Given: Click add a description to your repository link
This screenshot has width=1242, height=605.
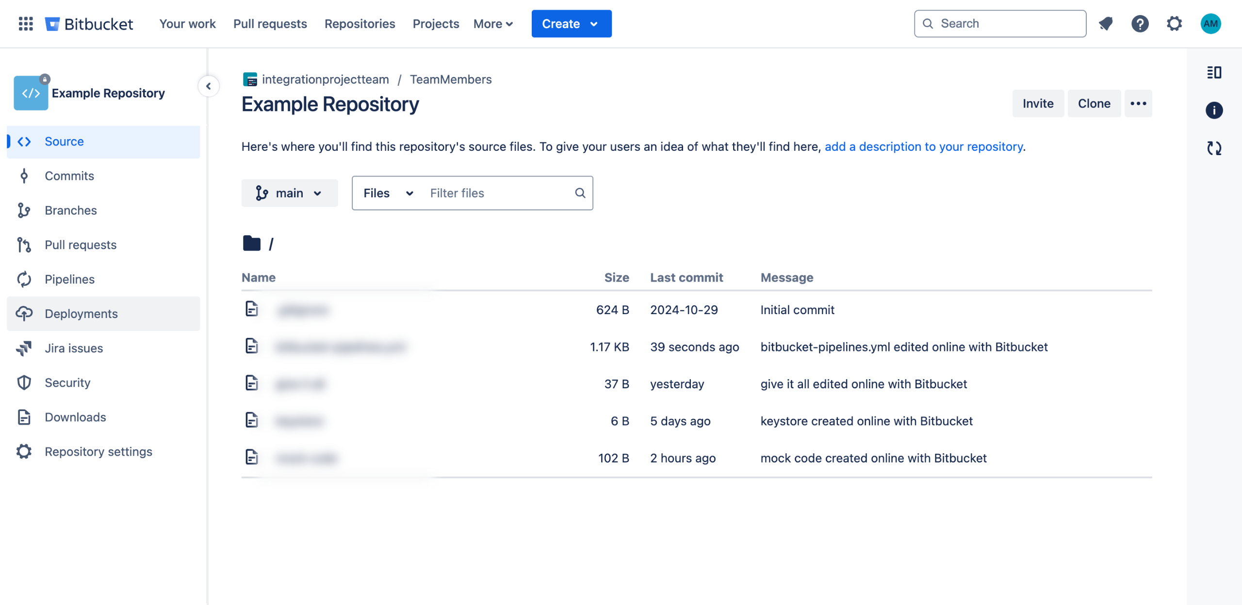Looking at the screenshot, I should pyautogui.click(x=924, y=146).
